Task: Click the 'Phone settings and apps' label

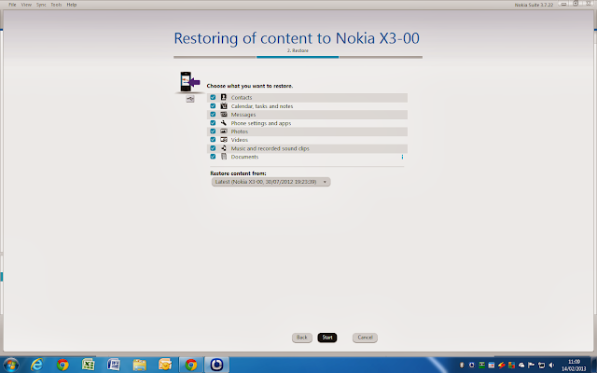Action: tap(261, 123)
